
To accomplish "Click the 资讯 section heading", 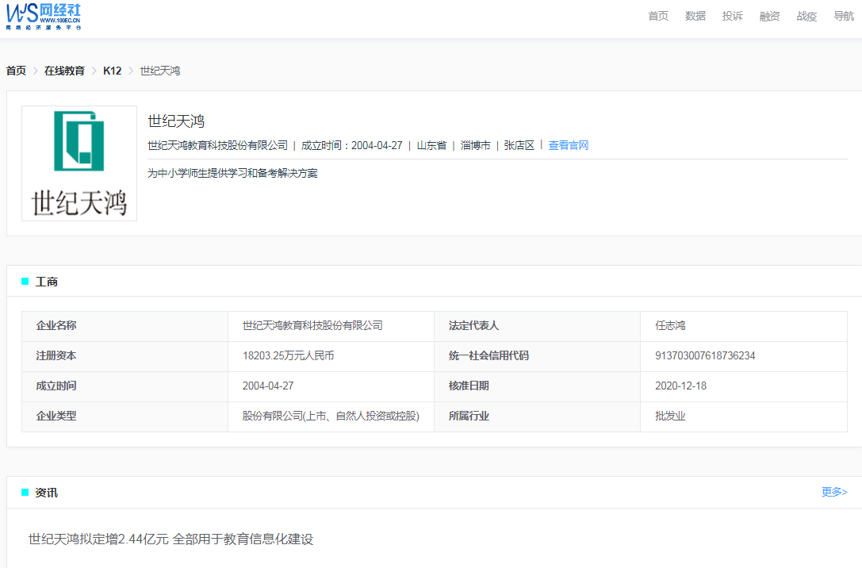I will click(x=47, y=493).
